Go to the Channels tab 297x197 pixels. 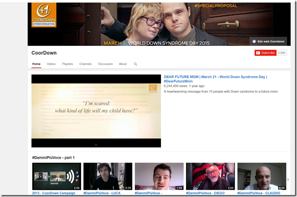click(85, 64)
